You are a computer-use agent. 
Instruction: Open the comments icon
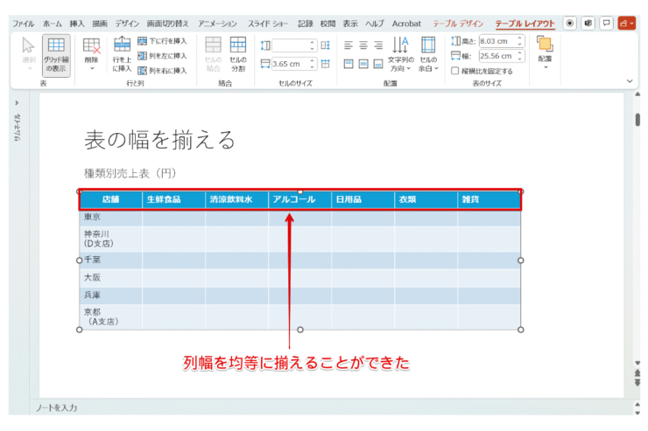pyautogui.click(x=606, y=23)
